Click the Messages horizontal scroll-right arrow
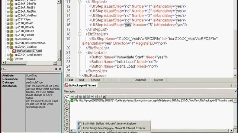The image size is (238, 133). click(231, 130)
